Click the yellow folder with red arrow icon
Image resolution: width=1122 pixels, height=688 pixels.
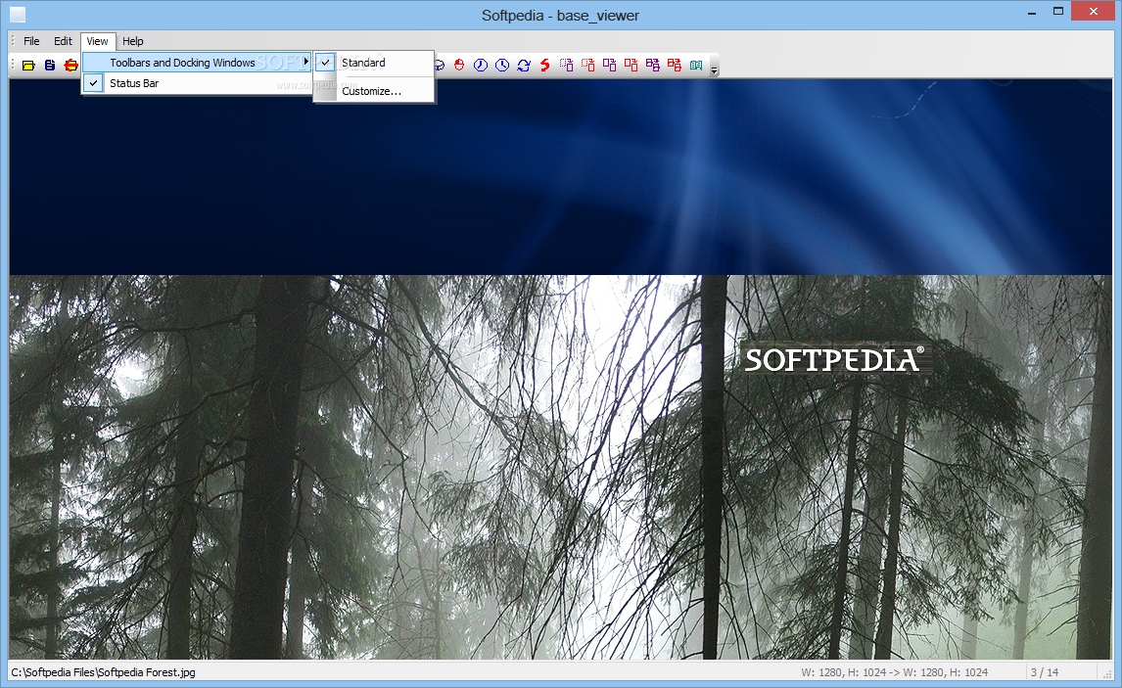point(70,65)
